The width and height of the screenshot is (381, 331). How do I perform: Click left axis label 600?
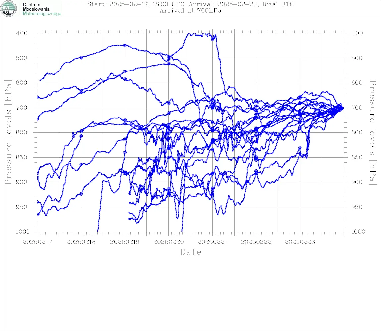pos(22,83)
